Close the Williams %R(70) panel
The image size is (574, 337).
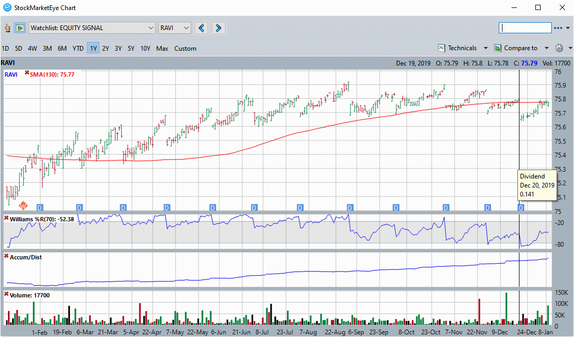tap(6, 218)
